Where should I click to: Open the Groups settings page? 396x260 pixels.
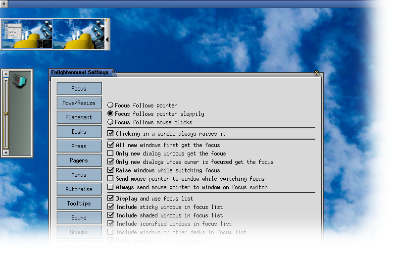tap(79, 232)
